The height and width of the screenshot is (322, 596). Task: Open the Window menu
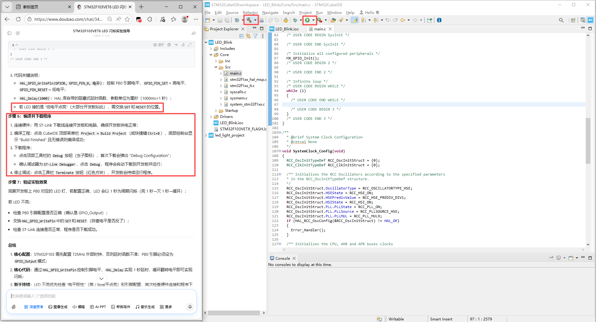point(334,13)
